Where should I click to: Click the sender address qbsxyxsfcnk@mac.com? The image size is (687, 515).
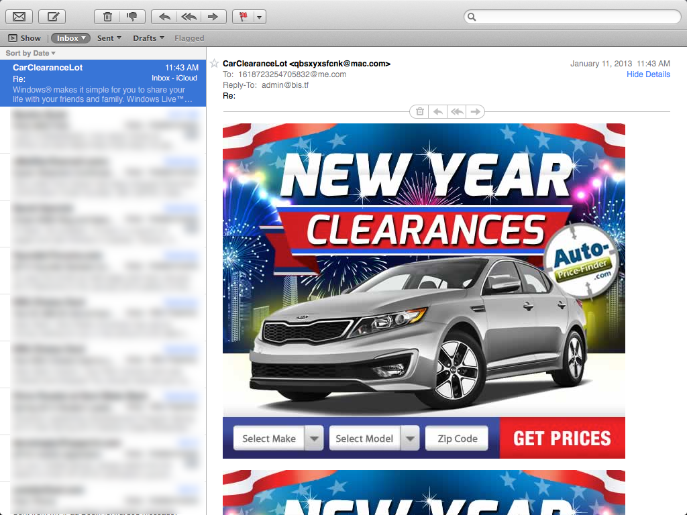[339, 64]
